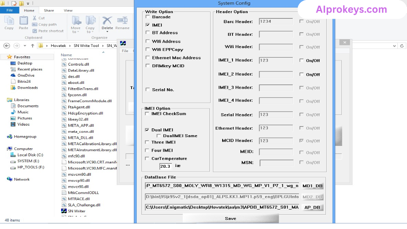Open Homegroup in navigation pane

tap(25, 137)
